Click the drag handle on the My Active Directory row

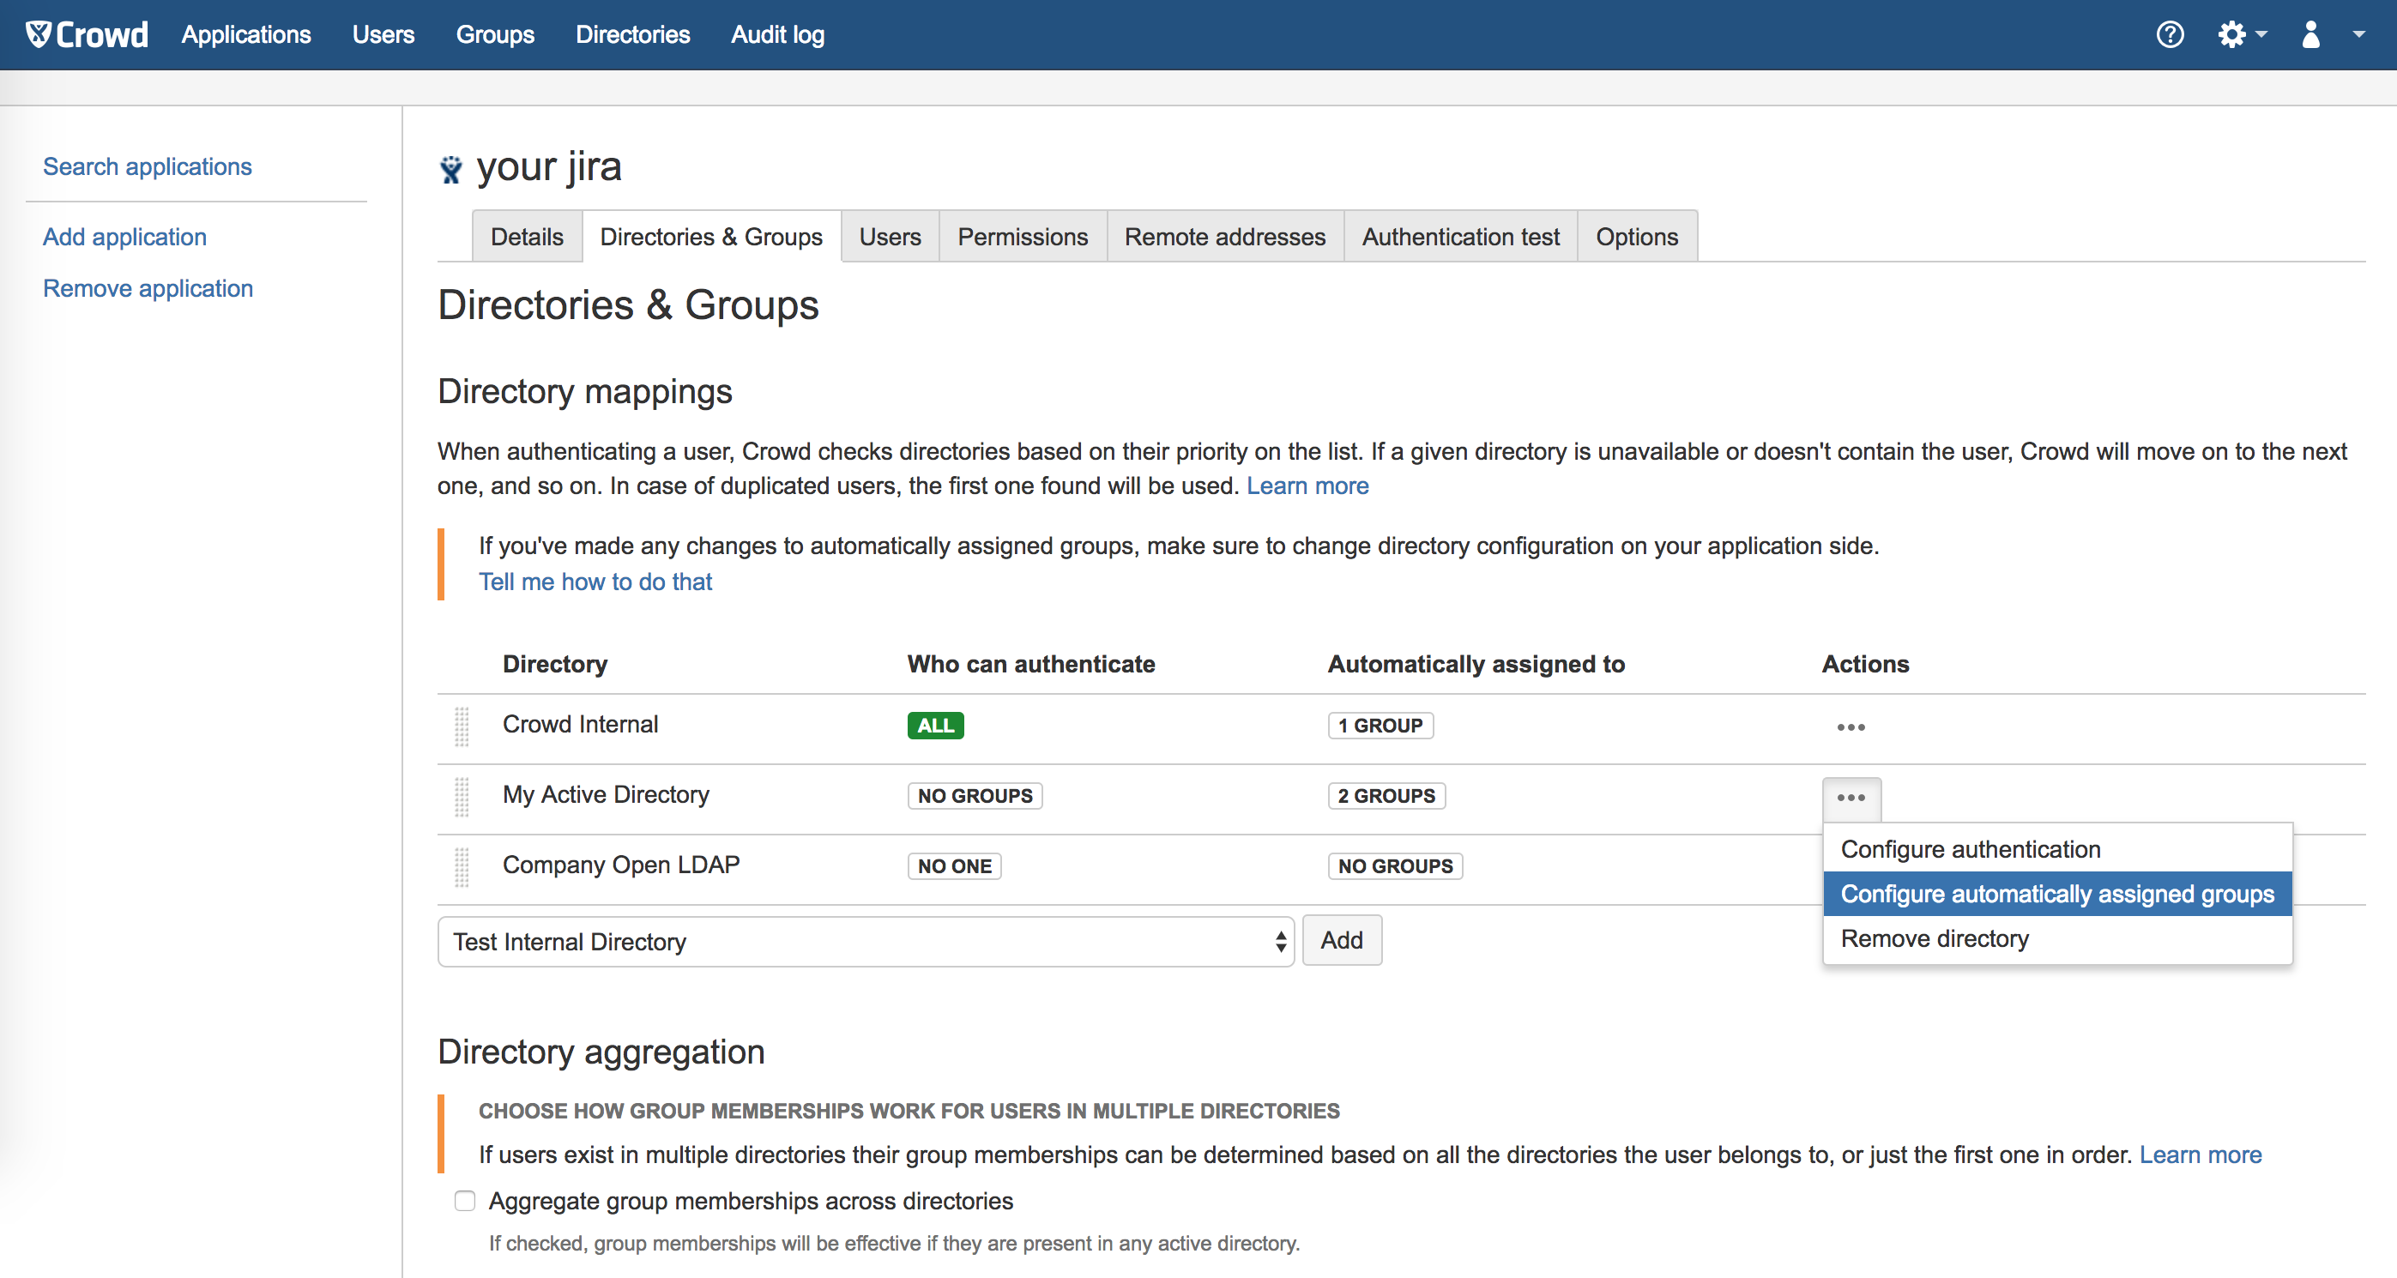(x=462, y=797)
